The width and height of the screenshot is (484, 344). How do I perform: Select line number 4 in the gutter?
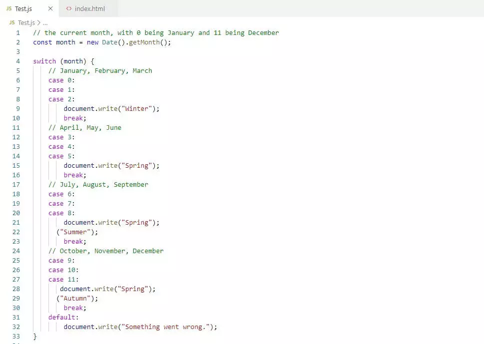click(x=18, y=61)
